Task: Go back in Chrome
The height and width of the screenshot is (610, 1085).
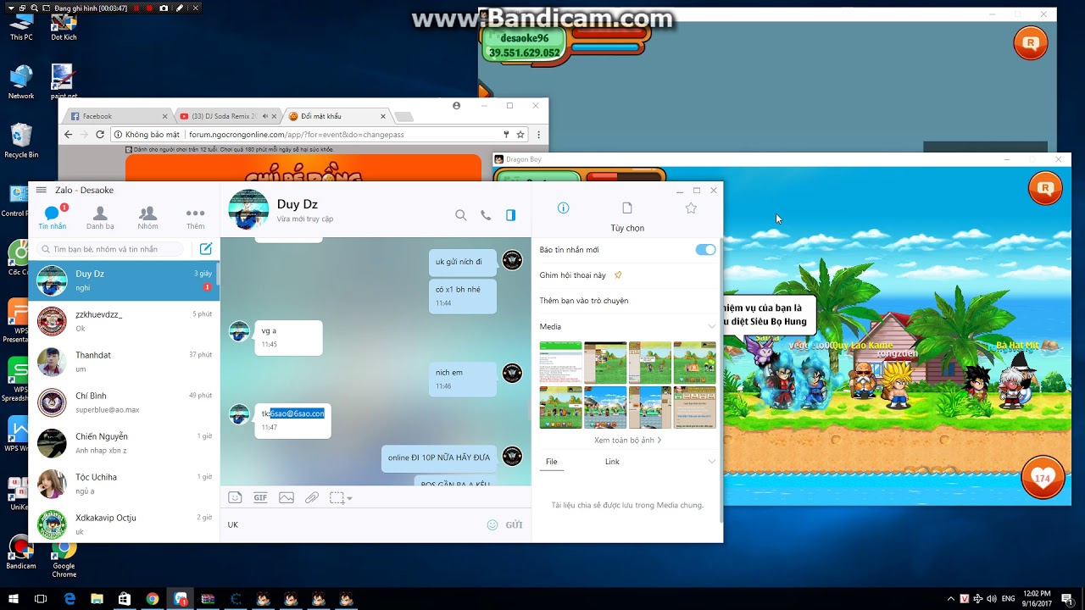Action: point(69,135)
